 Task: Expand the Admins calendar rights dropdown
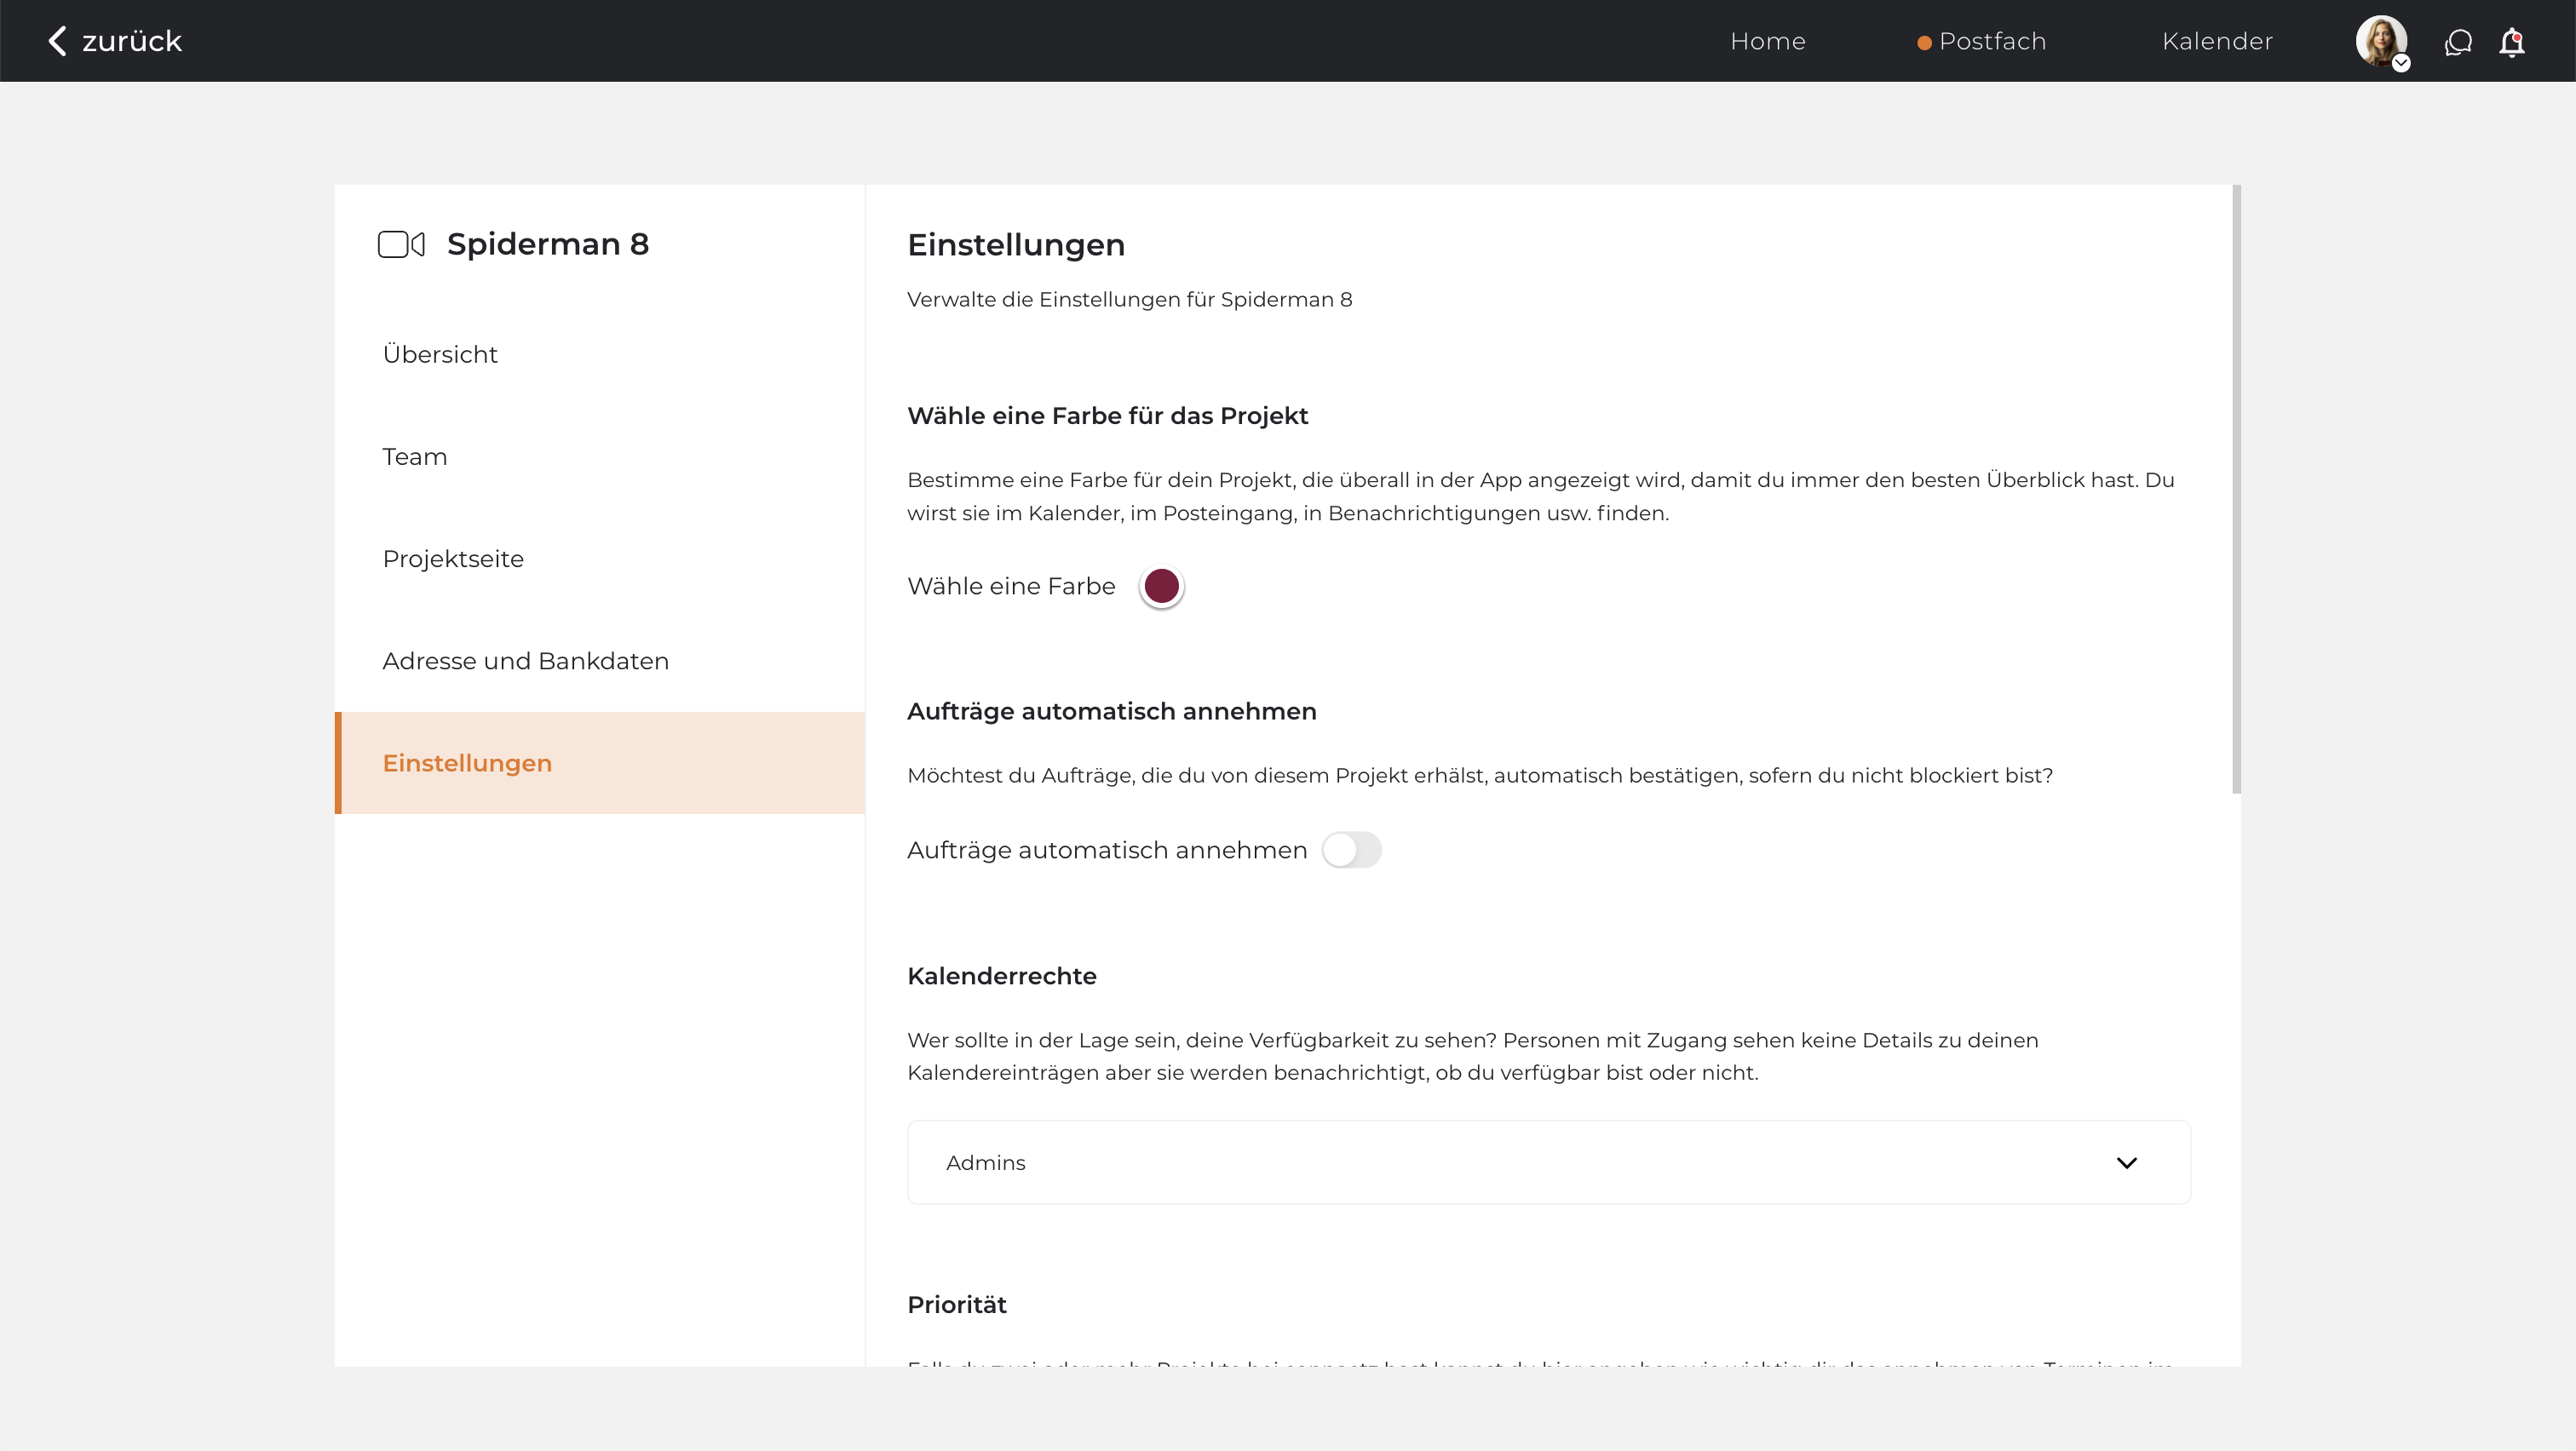[1548, 1162]
